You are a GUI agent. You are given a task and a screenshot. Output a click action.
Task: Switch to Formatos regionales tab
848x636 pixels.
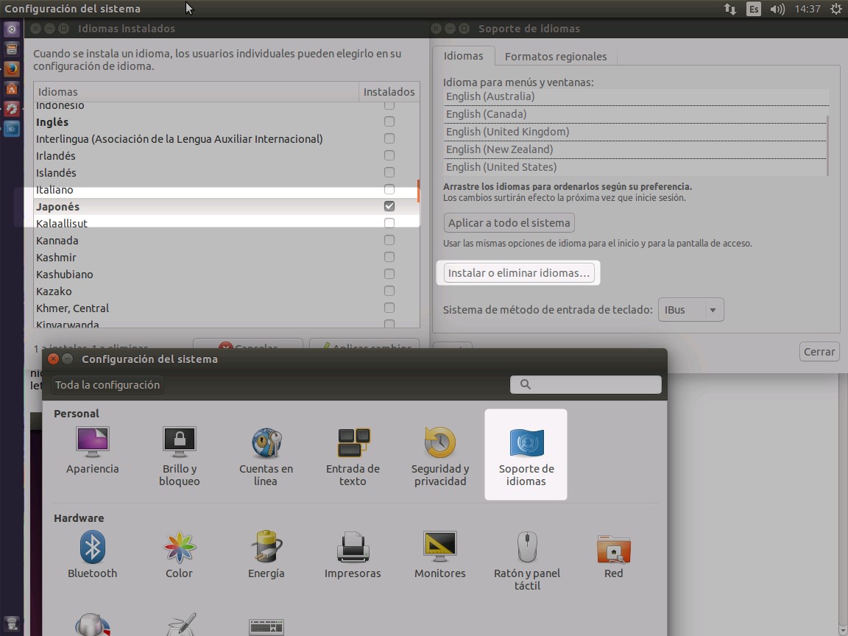coord(556,56)
